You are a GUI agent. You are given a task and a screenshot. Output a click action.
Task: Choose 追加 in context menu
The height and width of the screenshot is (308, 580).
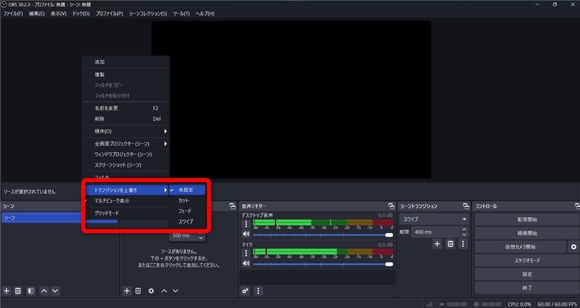(125, 62)
